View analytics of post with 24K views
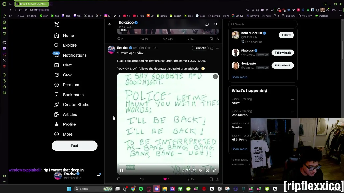The image size is (344, 193). (191, 39)
